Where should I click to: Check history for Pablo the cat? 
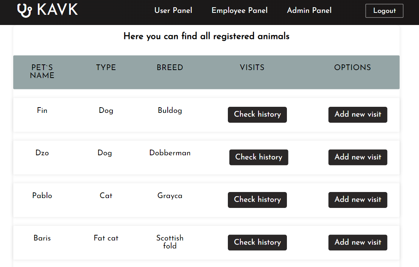257,200
